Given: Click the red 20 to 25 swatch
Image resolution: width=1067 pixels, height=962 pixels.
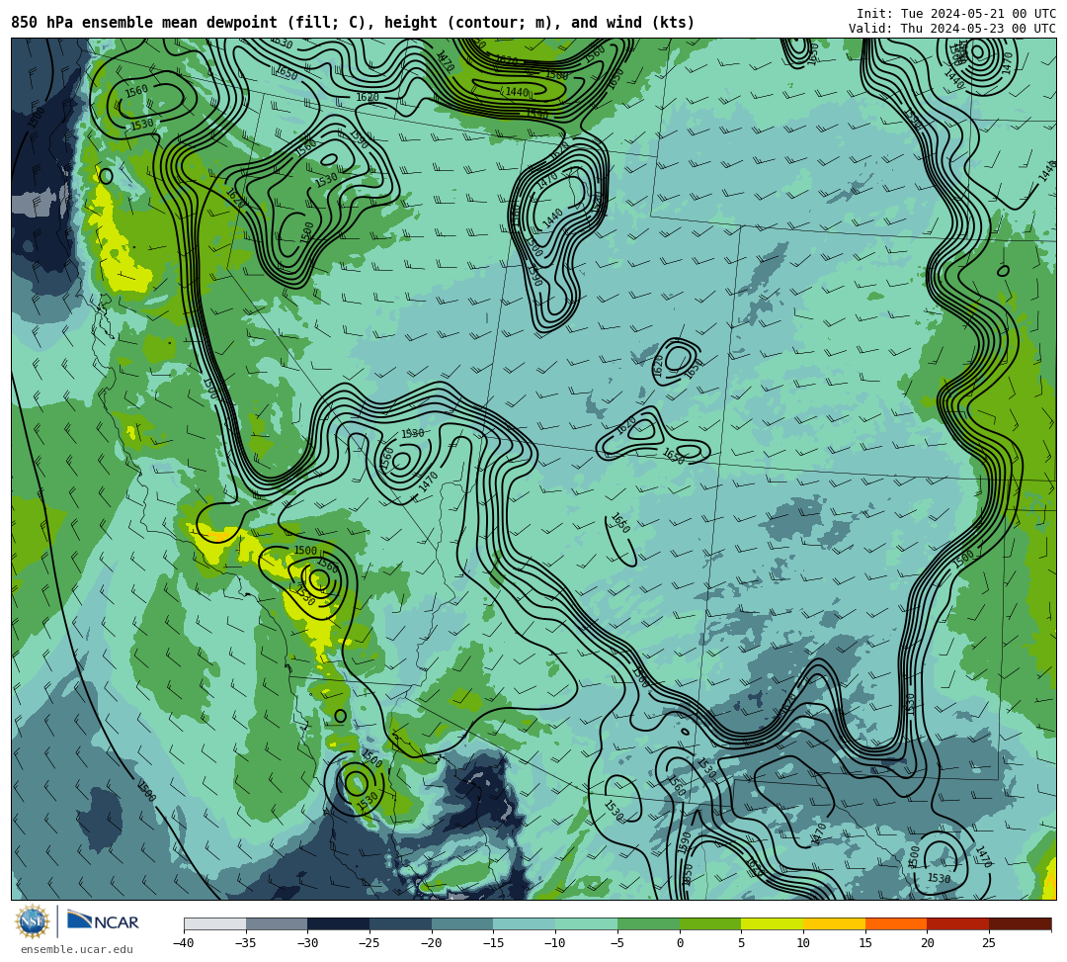Looking at the screenshot, I should coord(958,923).
